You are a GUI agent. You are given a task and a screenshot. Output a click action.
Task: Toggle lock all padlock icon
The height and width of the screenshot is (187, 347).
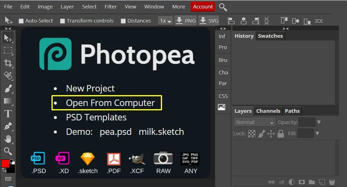point(281,134)
